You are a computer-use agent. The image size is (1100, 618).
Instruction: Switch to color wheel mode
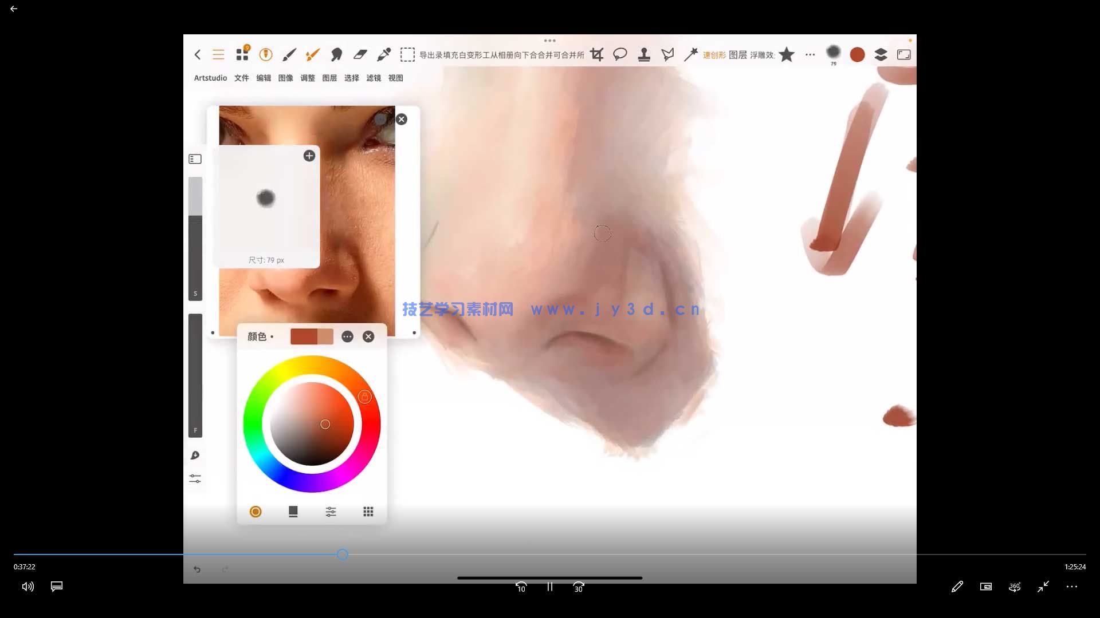click(x=256, y=512)
